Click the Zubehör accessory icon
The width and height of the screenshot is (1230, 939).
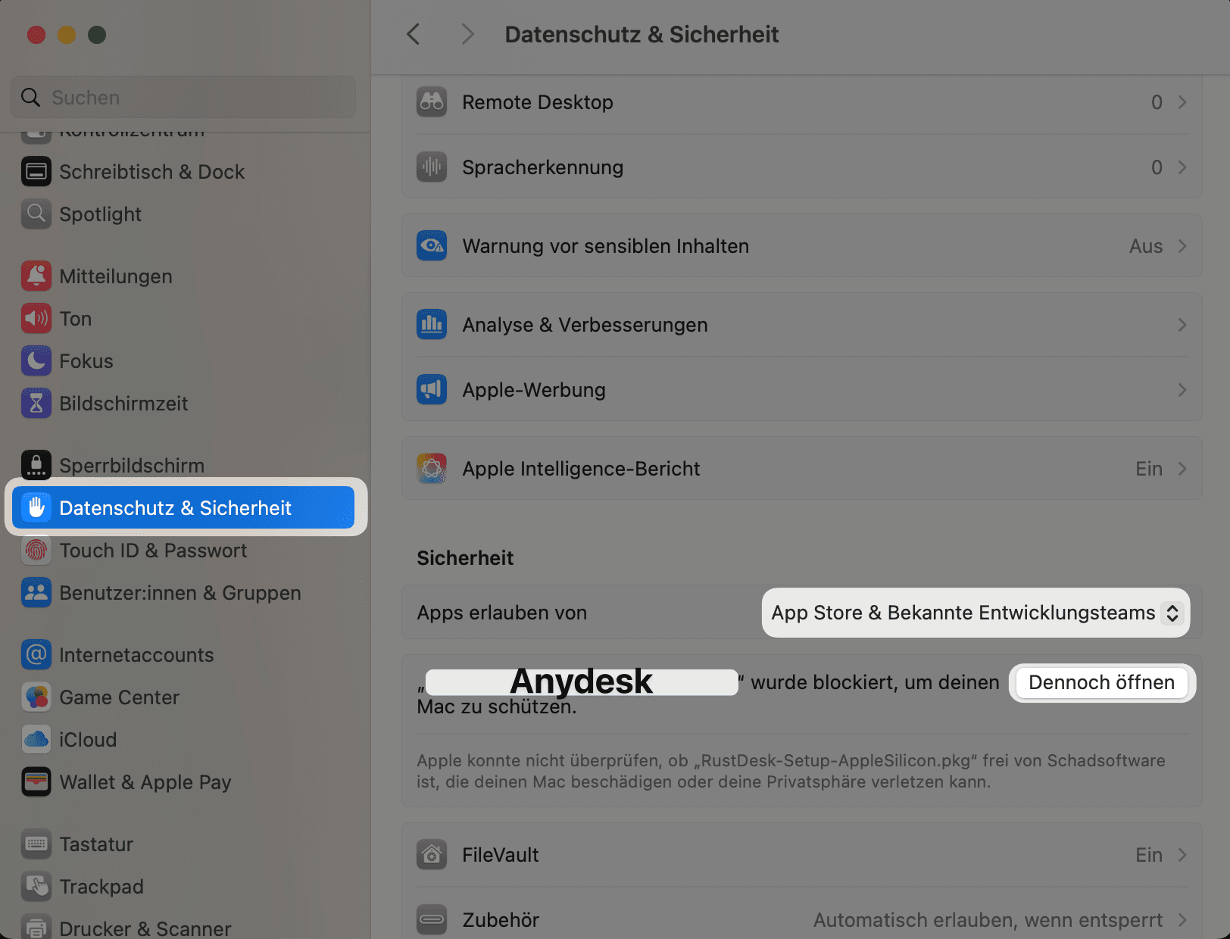[x=432, y=920]
